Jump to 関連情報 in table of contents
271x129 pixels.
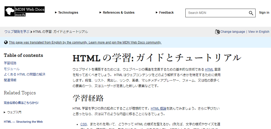[10, 80]
